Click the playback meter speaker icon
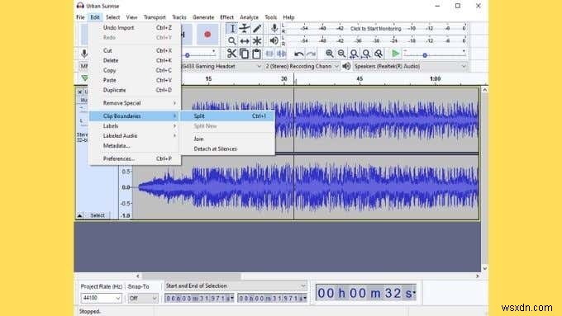This screenshot has width=562, height=316. 274,40
